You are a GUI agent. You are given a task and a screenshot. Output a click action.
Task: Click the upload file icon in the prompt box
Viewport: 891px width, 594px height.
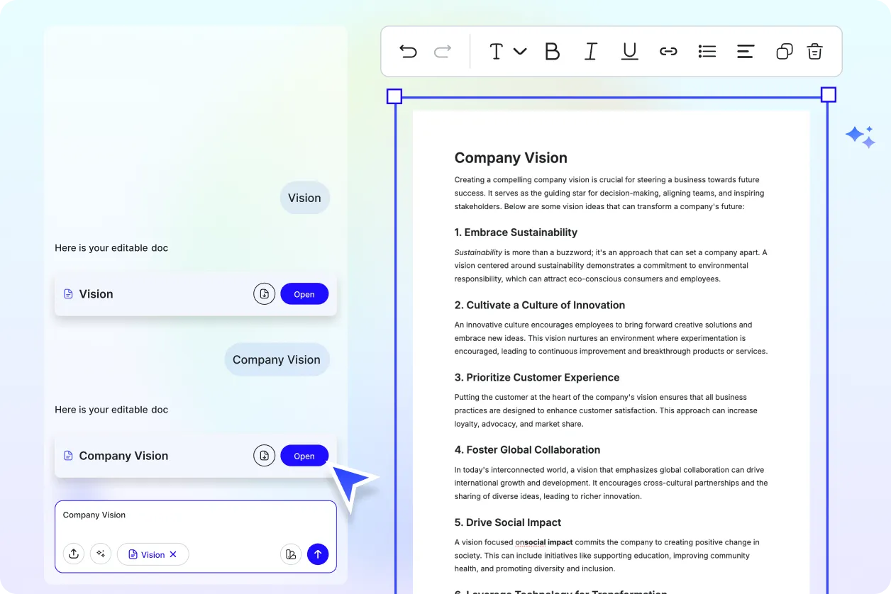click(74, 554)
